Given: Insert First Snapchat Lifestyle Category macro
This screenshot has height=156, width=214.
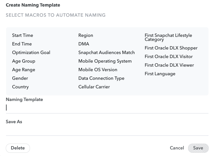Looking at the screenshot, I should (x=168, y=37).
